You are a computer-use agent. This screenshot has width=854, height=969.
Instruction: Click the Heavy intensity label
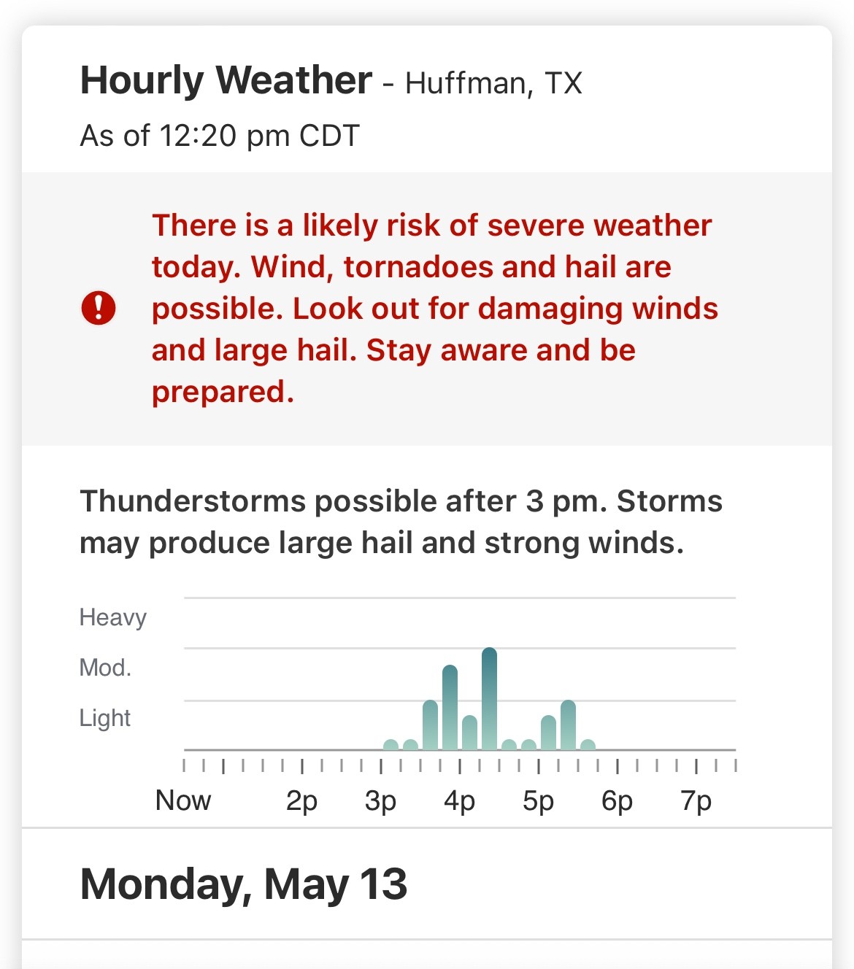(112, 617)
